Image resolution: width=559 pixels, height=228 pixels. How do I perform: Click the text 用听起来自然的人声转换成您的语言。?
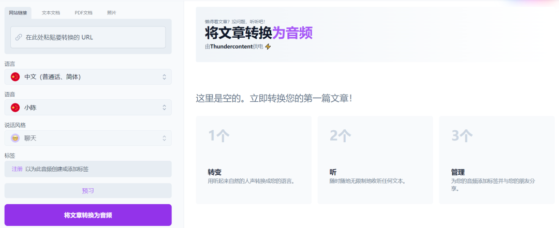click(252, 181)
